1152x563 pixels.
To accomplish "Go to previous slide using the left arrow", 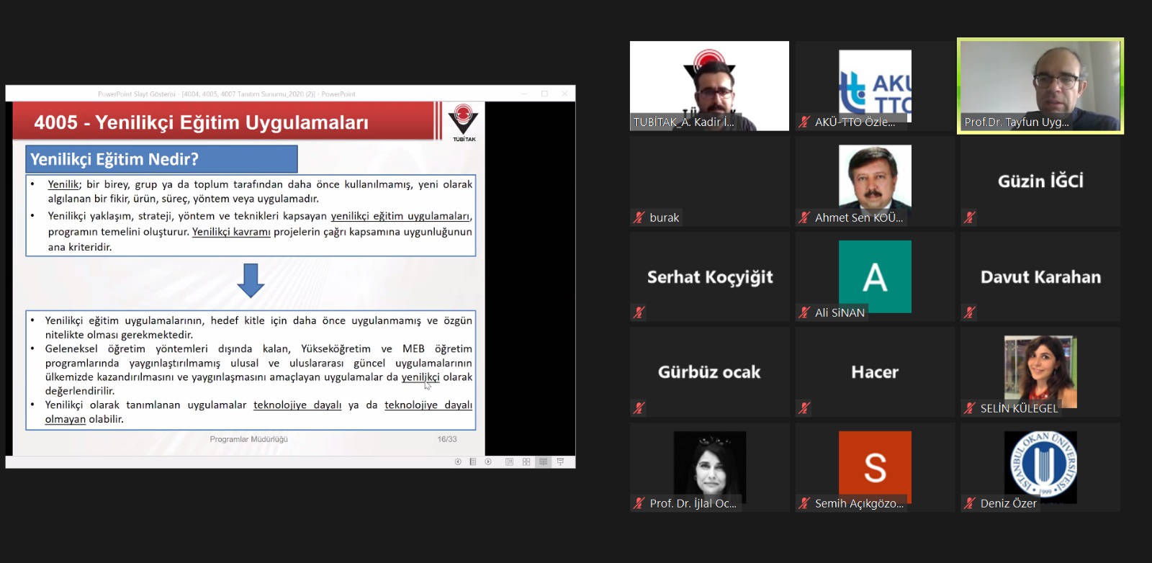I will click(458, 461).
